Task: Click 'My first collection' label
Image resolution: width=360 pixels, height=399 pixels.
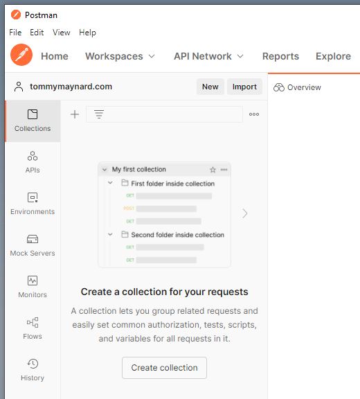Action: [x=139, y=169]
